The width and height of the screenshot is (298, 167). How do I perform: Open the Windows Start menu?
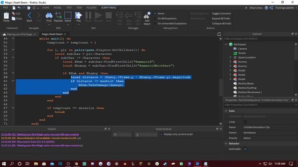[4, 164]
